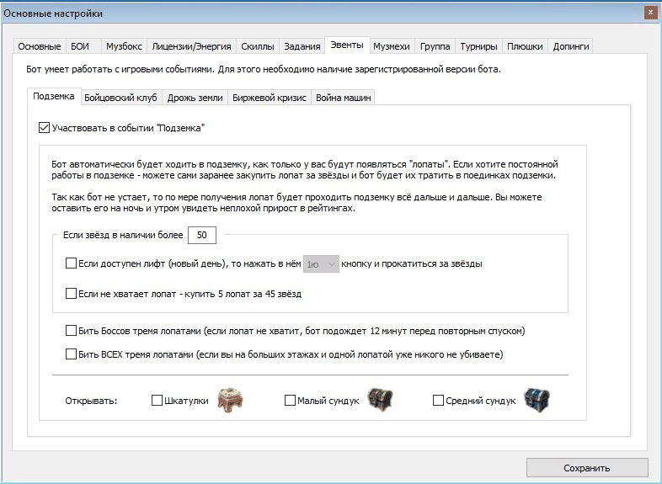Enable Бить Боссов тремя лопатами

(71, 331)
